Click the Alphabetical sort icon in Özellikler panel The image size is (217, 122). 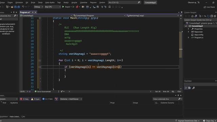tap(189, 88)
